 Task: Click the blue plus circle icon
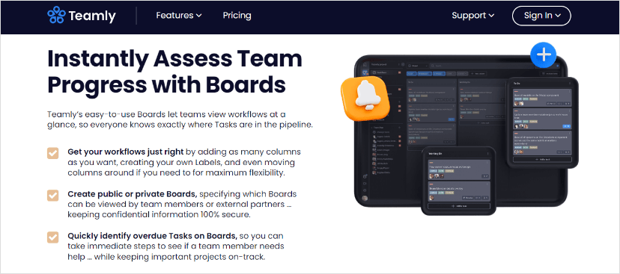[544, 55]
